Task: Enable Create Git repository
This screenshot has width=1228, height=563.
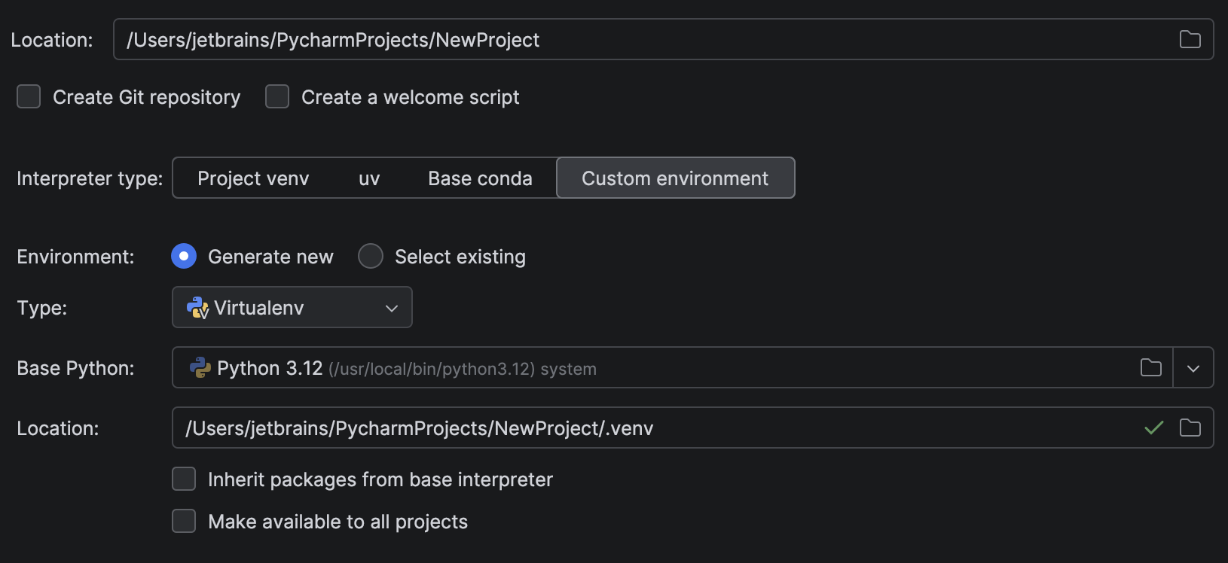Action: point(28,96)
